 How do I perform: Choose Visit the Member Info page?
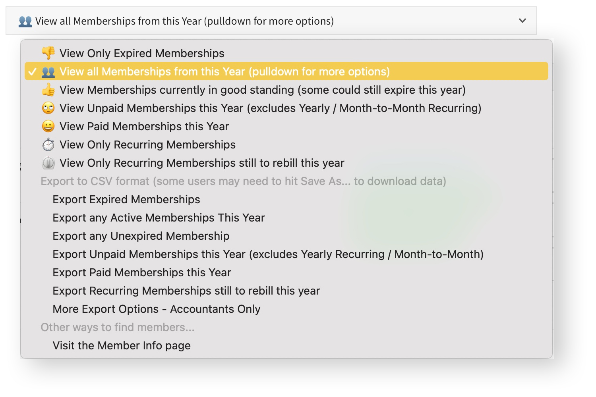click(122, 345)
